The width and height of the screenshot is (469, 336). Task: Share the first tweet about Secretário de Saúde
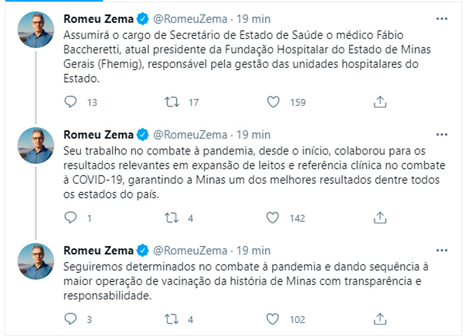pos(379,102)
